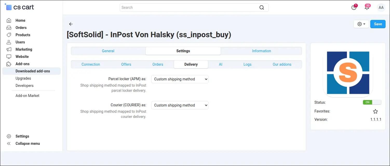The height and width of the screenshot is (166, 390).
Task: Click the Home house icon in sidebar
Action: (x=9, y=20)
